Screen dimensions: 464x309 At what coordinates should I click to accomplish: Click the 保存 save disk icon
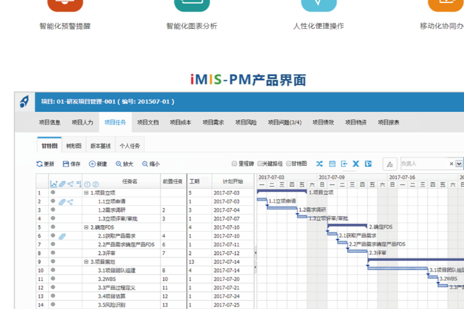(x=66, y=164)
